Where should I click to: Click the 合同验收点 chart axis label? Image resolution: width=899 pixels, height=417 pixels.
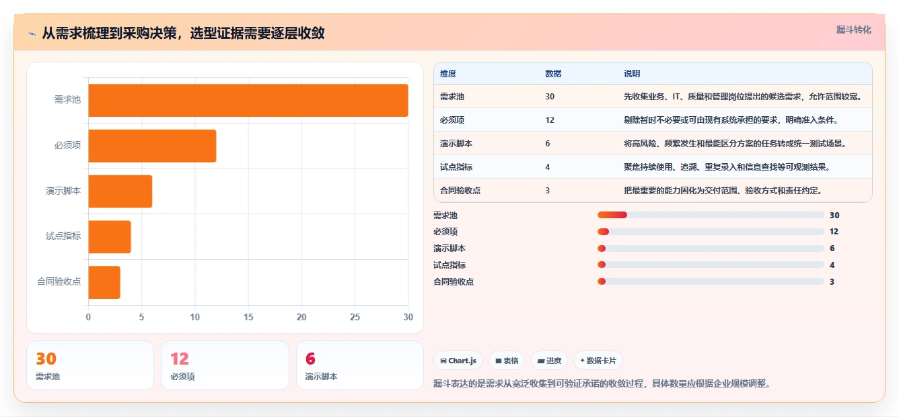click(x=59, y=283)
